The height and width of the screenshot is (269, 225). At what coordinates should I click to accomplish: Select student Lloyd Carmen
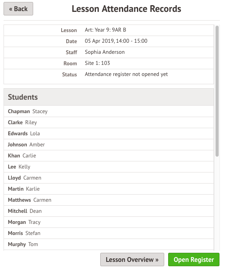[x=109, y=178]
